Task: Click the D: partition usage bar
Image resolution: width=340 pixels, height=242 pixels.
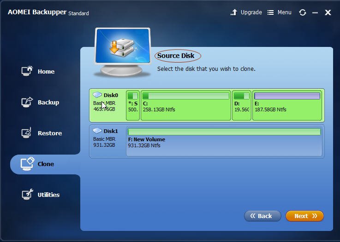Action: 242,96
